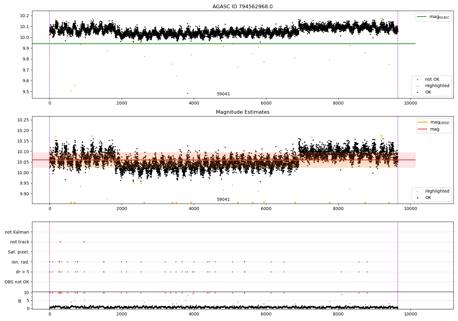The height and width of the screenshot is (321, 458).
Task: Click the orange line sample for mag OBSID
Action: [423, 122]
